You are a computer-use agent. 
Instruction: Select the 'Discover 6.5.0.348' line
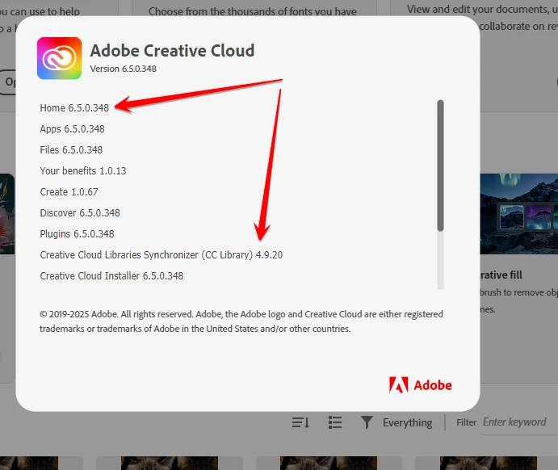80,212
